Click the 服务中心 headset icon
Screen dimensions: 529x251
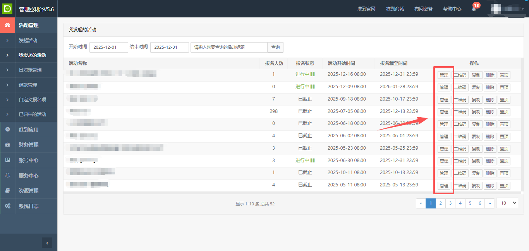click(x=7, y=175)
